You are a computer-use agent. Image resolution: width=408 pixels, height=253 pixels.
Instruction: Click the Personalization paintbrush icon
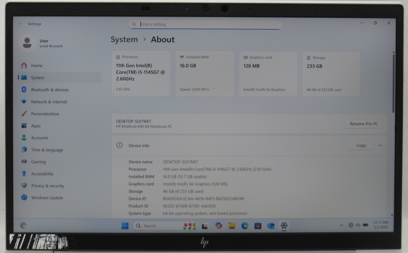[24, 113]
